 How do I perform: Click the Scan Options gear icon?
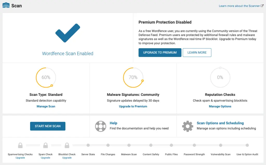click(x=187, y=126)
